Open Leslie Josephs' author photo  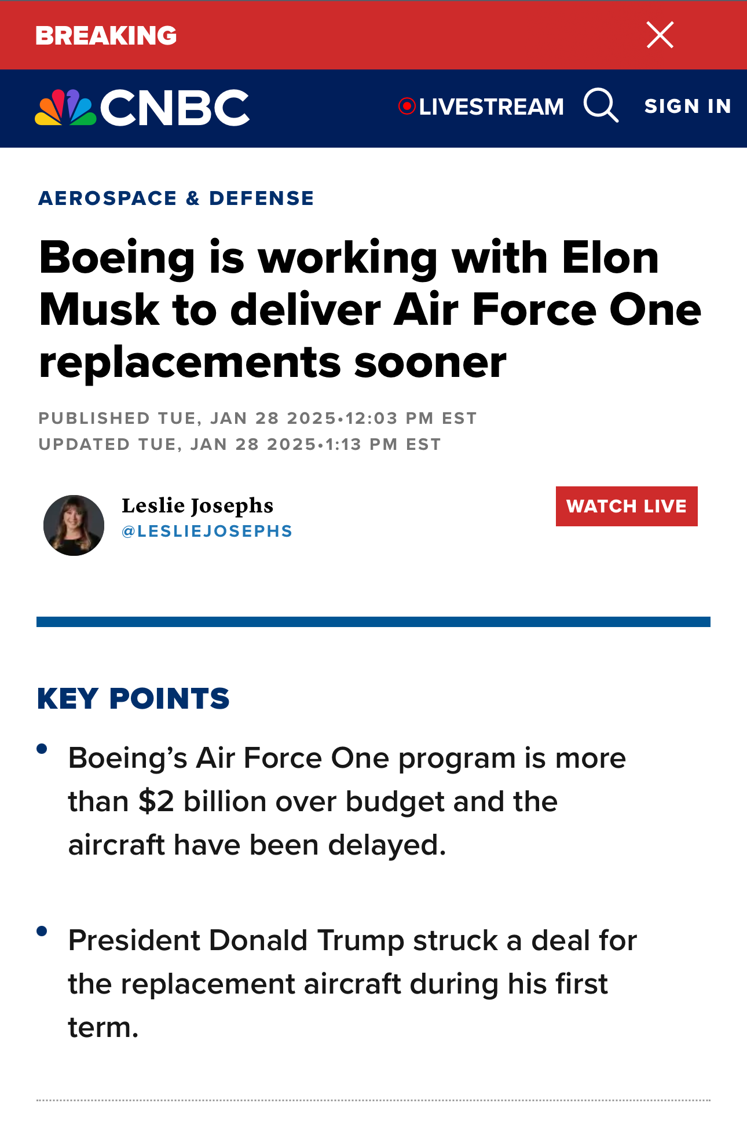click(74, 525)
